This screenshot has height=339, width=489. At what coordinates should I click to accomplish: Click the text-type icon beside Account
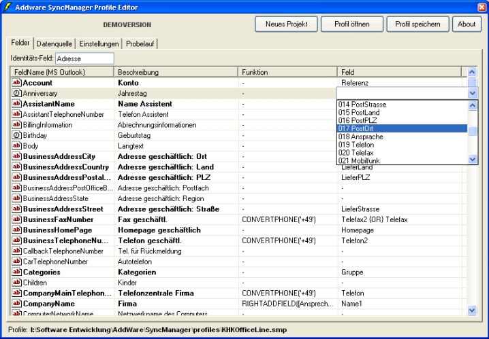coord(17,83)
